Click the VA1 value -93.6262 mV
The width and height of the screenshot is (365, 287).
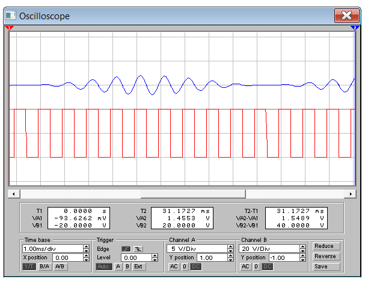tap(80, 218)
